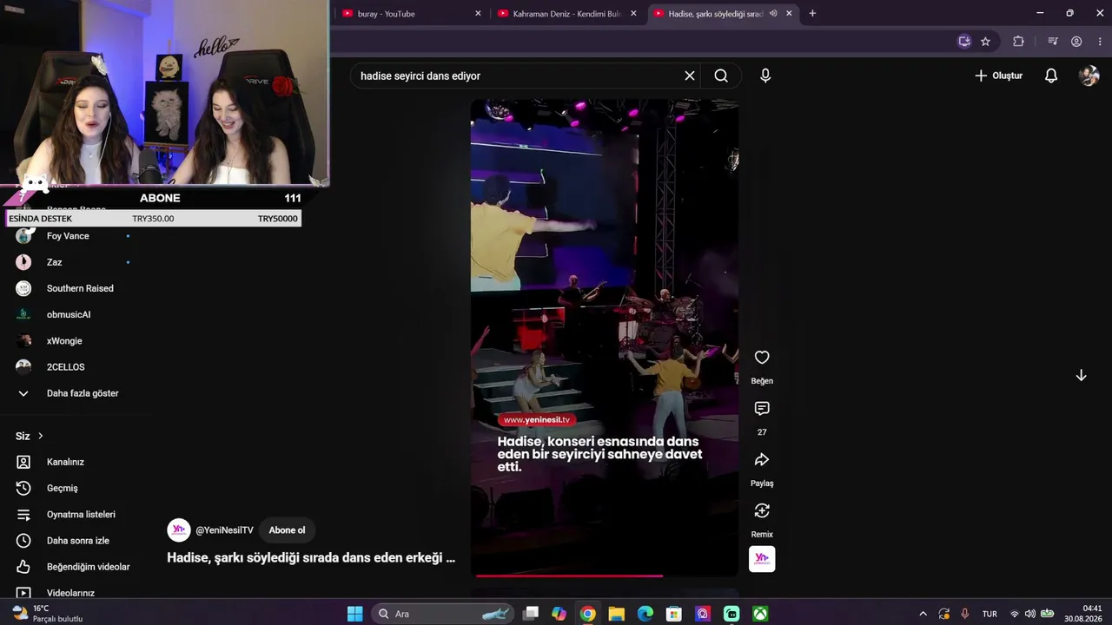Open the YeniNesilTV sound thumbnail below Remix
Image resolution: width=1112 pixels, height=625 pixels.
click(762, 559)
